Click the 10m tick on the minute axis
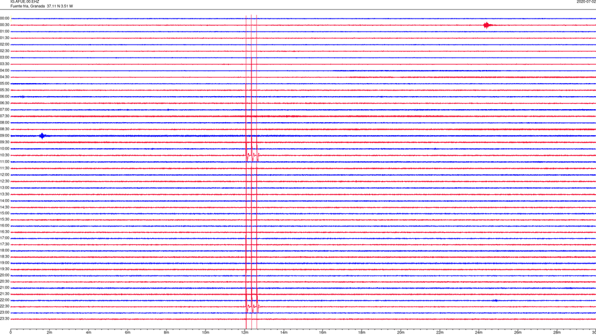596x335 pixels. (x=205, y=333)
